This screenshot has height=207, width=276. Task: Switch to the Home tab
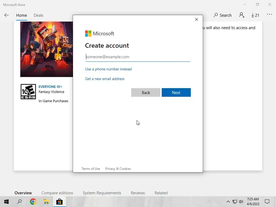point(22,15)
